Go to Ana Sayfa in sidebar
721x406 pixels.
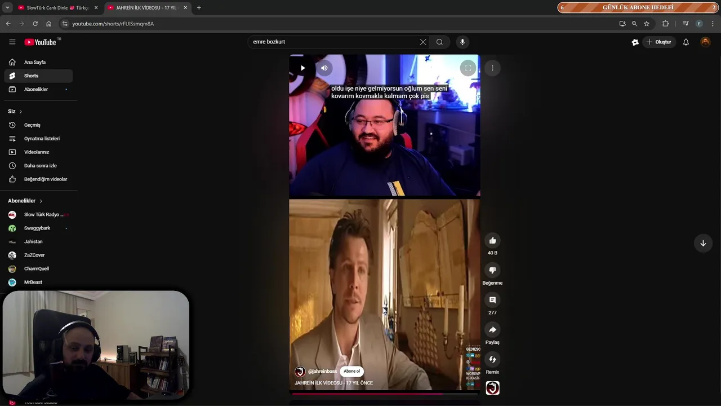coord(38,62)
